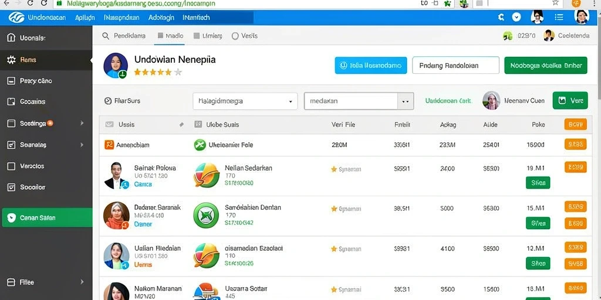Click the Uaridonoan Cark link
601x300 pixels.
(448, 101)
